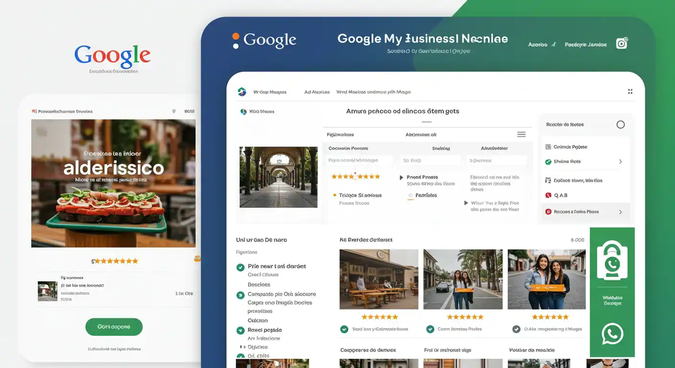Viewport: 675px width, 368px height.
Task: Open the 'Acorbo' link in the blue header
Action: 537,45
